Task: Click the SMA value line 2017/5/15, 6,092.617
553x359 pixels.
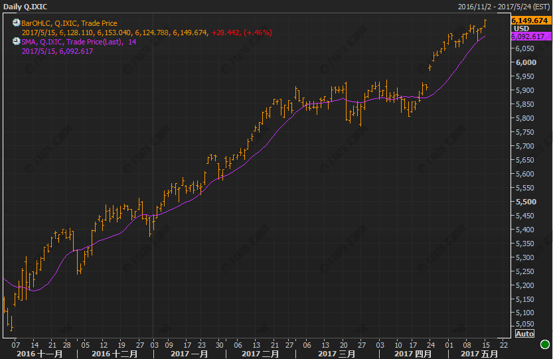Action: point(58,51)
